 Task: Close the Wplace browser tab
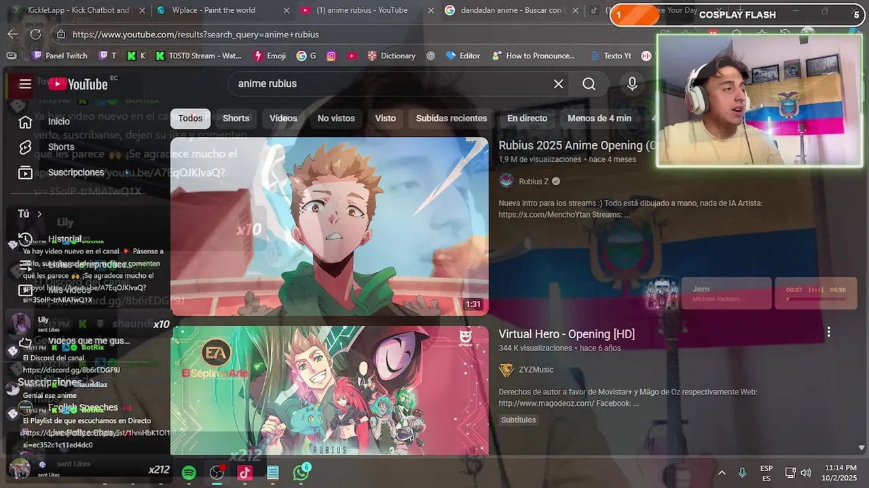pyautogui.click(x=286, y=10)
